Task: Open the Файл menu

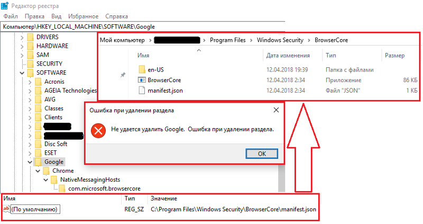Action: click(x=11, y=16)
